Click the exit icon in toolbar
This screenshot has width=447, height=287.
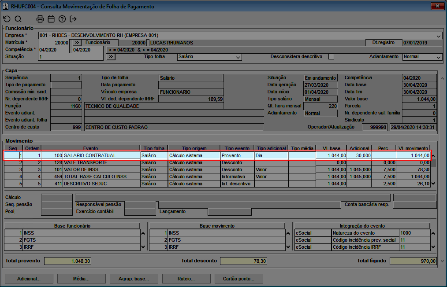point(73,19)
